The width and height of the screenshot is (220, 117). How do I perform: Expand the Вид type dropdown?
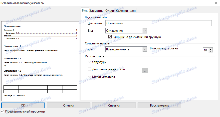click(145, 30)
